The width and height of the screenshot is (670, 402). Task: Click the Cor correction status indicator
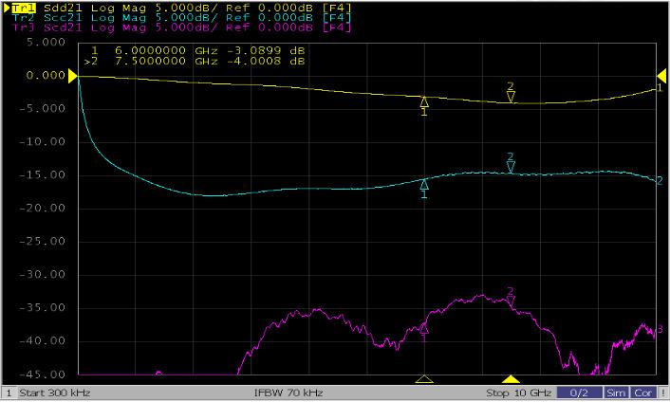pyautogui.click(x=642, y=393)
